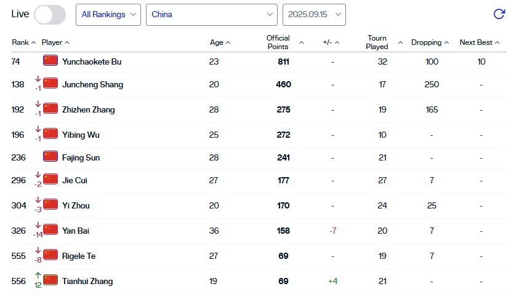Click the China flag beside Yunchaokete Bu
The height and width of the screenshot is (297, 514).
point(50,61)
